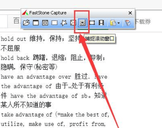Click the output destination clipboard icon
Screen dimensions: 162x128
pyautogui.click(x=113, y=23)
